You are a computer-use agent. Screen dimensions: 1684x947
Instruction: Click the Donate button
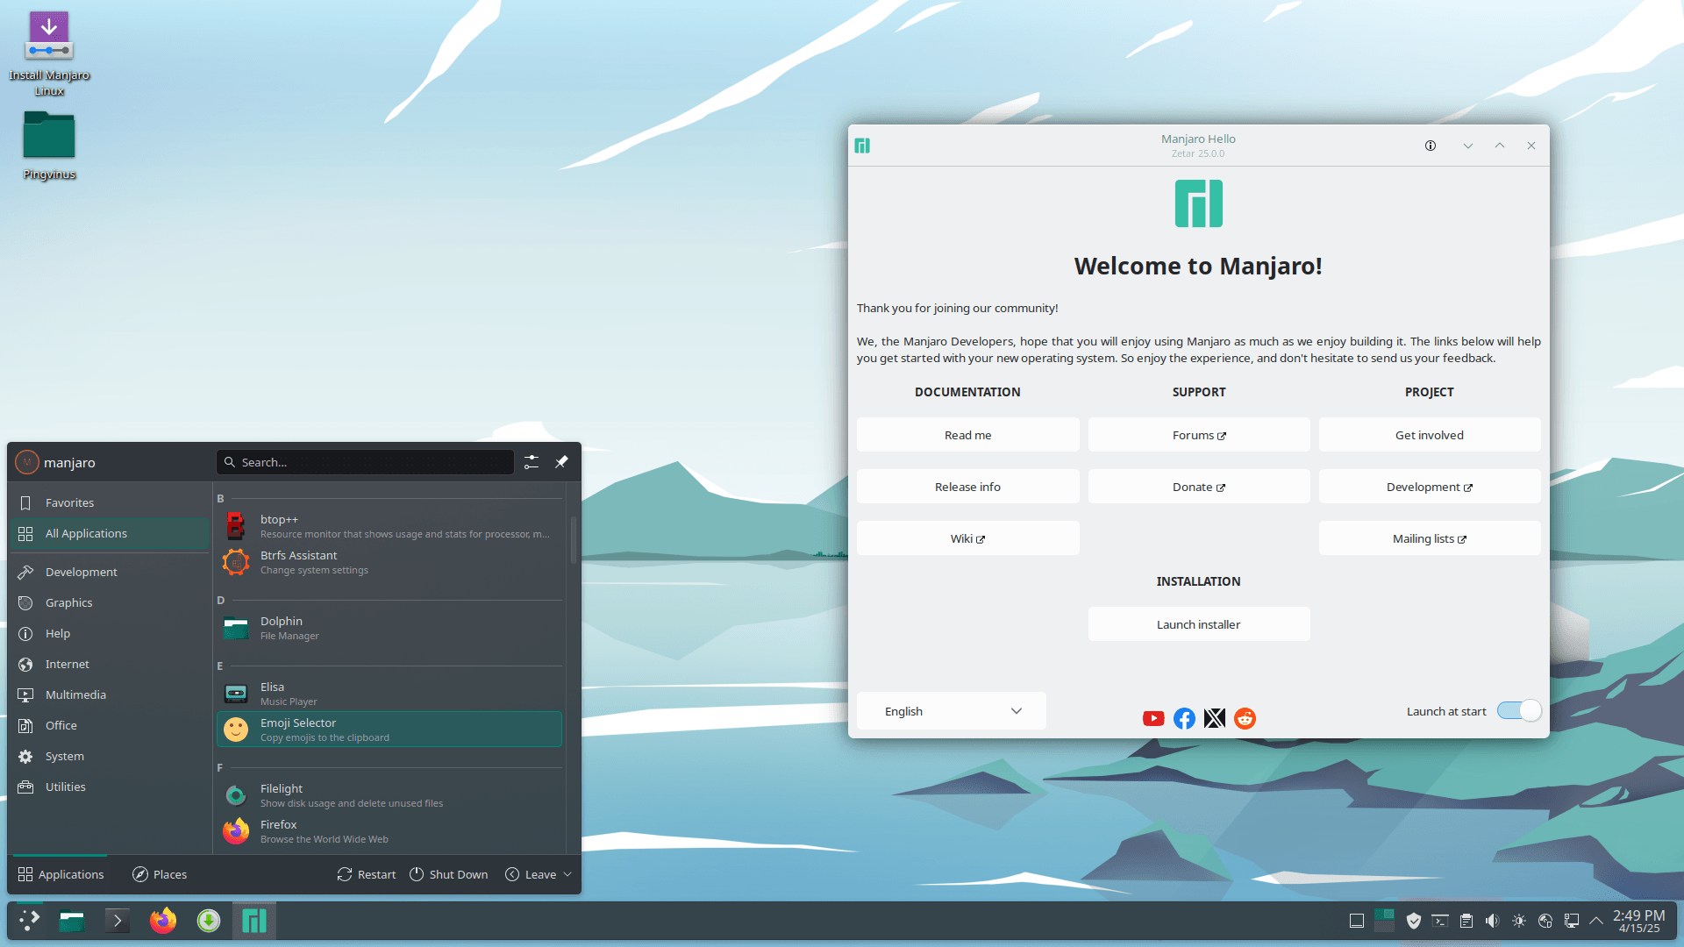click(x=1199, y=487)
